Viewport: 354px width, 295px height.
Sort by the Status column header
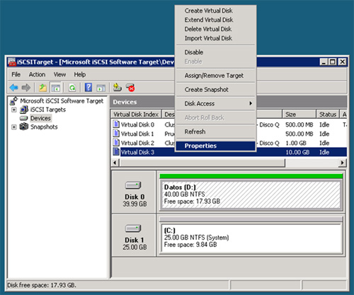[328, 115]
